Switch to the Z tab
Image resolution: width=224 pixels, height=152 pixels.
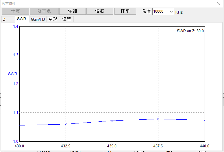(4, 19)
